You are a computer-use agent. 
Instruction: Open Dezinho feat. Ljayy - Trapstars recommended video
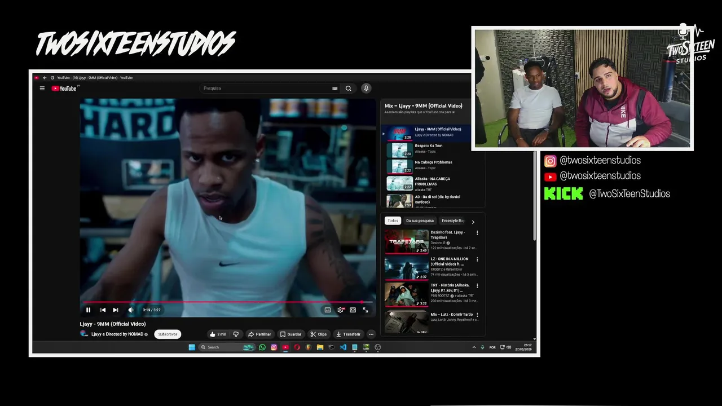click(431, 241)
